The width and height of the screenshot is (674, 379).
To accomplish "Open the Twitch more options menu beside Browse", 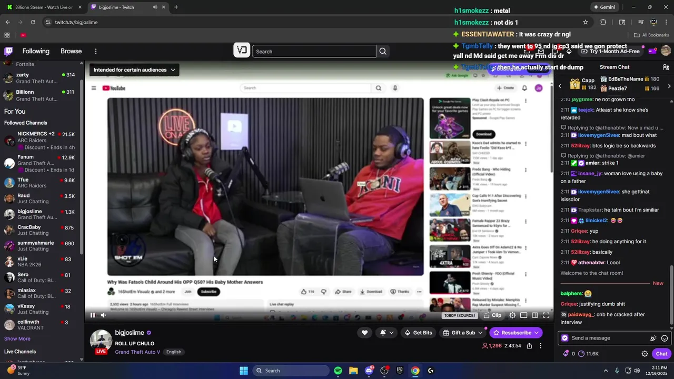I will point(96,51).
